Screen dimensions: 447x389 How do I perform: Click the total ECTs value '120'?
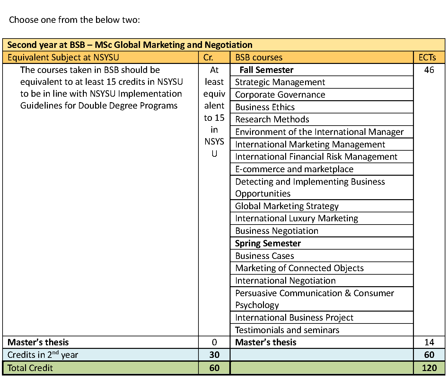tap(429, 368)
